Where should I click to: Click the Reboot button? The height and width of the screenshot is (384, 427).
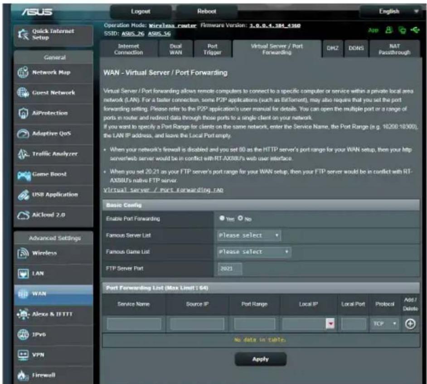(207, 11)
